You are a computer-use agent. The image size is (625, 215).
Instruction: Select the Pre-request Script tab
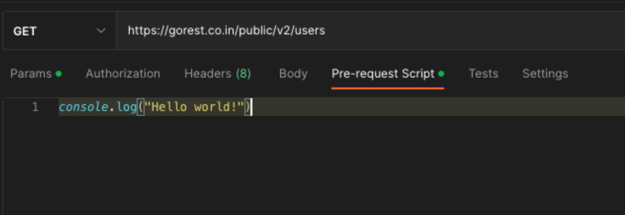pyautogui.click(x=383, y=74)
